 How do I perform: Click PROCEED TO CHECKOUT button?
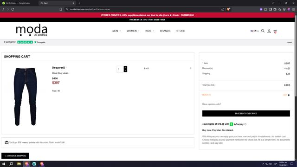[x=246, y=113]
